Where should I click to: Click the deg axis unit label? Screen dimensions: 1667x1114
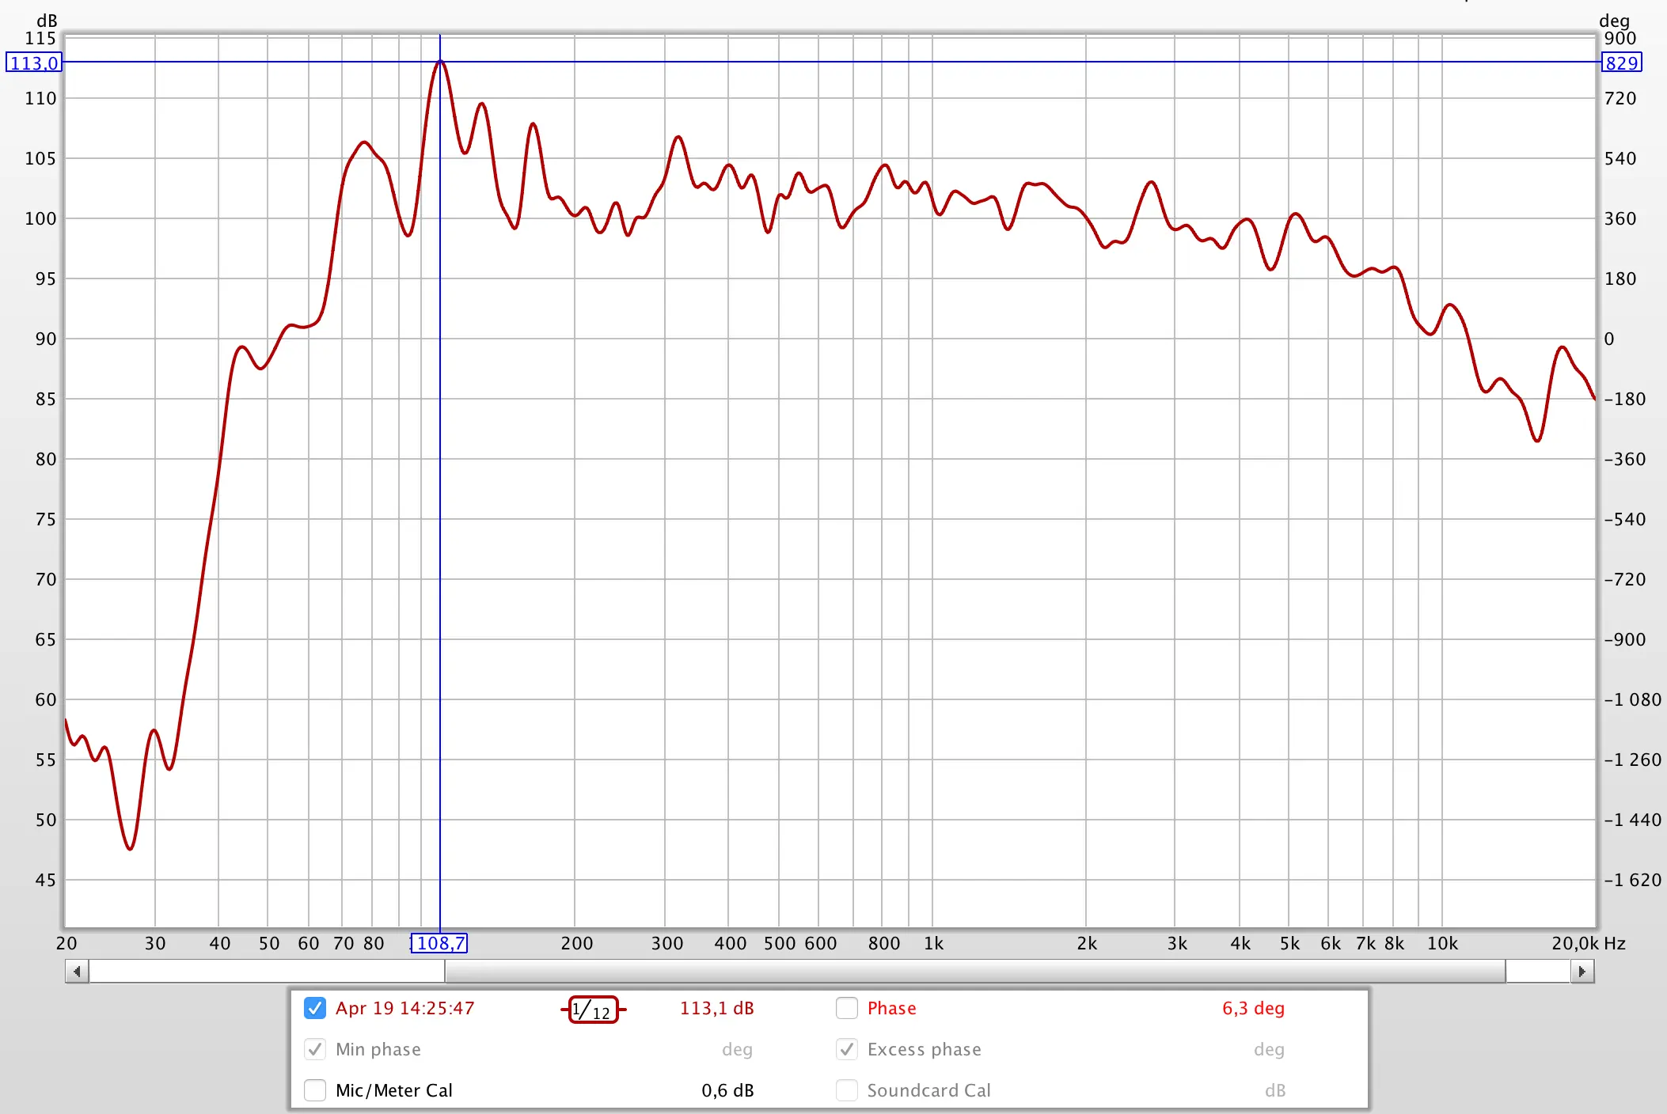[1614, 20]
